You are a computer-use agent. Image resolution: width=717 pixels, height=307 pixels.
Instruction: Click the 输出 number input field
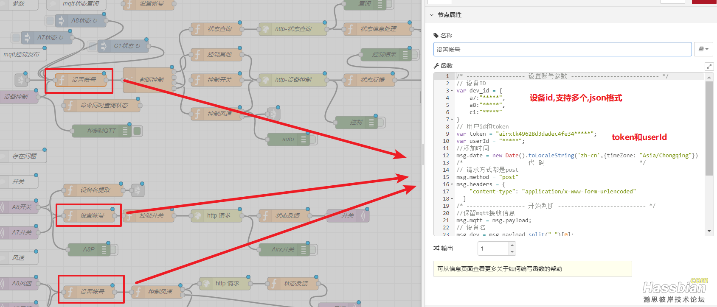pyautogui.click(x=493, y=248)
